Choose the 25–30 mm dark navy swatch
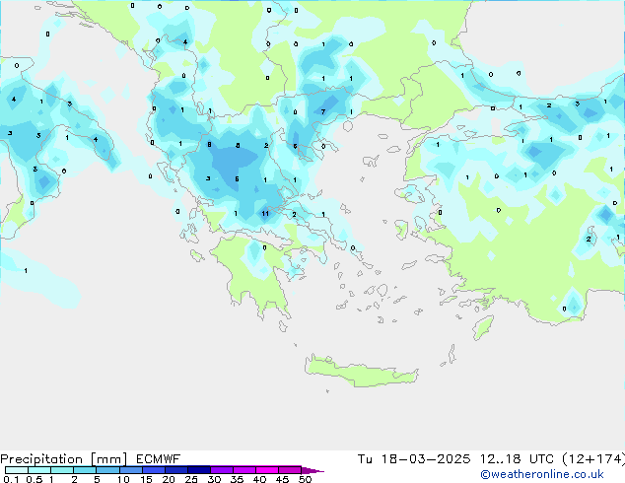Viewport: 625px width, 483px height. click(198, 470)
